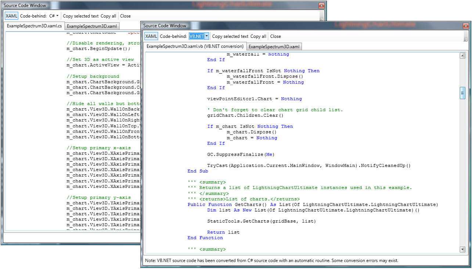Click 'm_waterfallFront.Dispose()' line
The image size is (472, 269).
265,76
